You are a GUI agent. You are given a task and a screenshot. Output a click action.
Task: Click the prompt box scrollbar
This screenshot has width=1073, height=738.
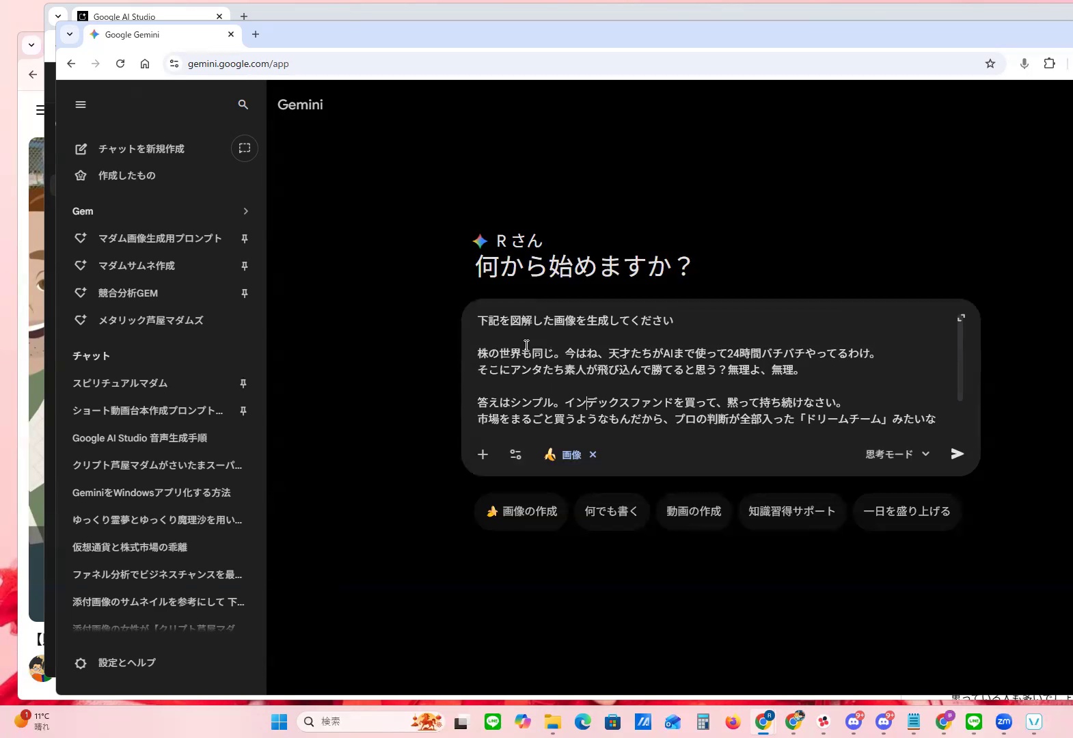point(960,362)
